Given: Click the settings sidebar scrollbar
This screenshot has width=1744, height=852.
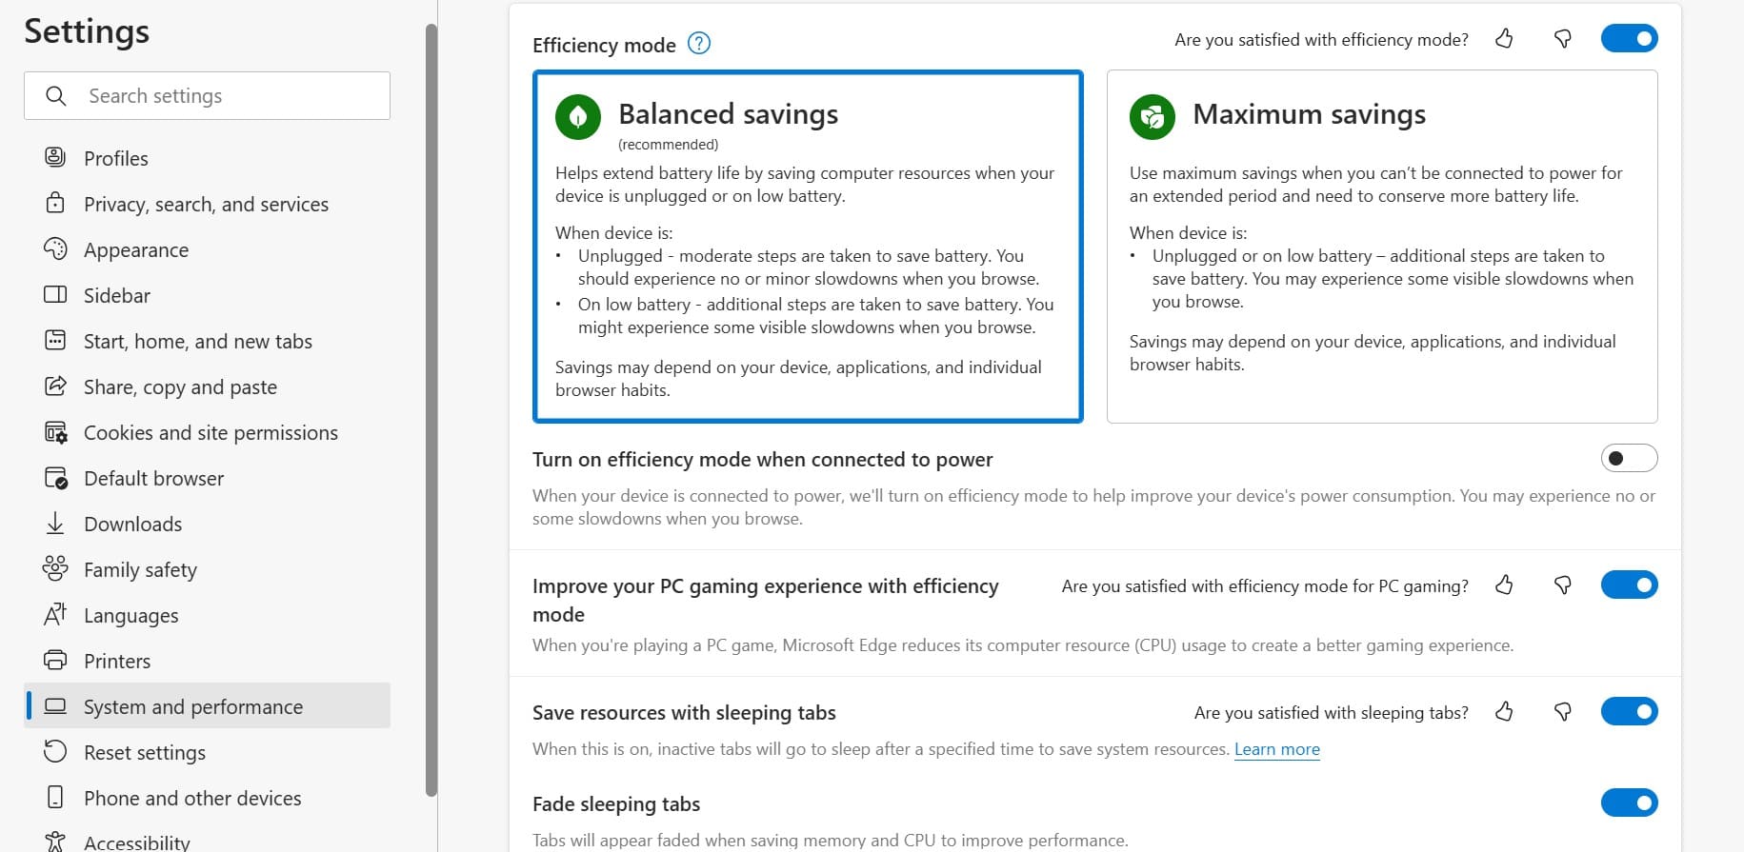Looking at the screenshot, I should coord(431,409).
